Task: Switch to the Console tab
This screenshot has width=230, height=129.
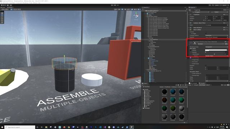Action: click(x=202, y=83)
